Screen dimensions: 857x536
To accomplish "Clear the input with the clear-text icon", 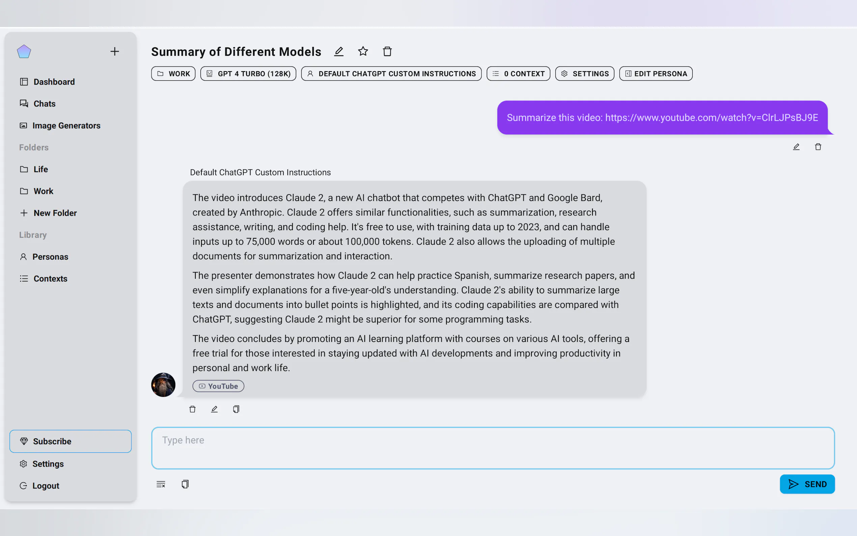I will click(161, 484).
